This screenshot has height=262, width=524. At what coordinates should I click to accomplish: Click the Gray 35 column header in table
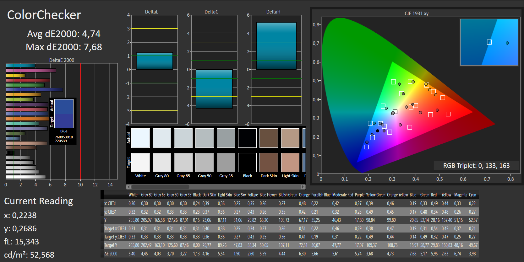185,195
